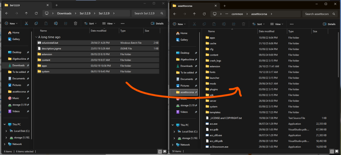The height and width of the screenshot is (155, 341).
Task: Click search icon in Sol 2.2.9 search box
Action: [162, 13]
